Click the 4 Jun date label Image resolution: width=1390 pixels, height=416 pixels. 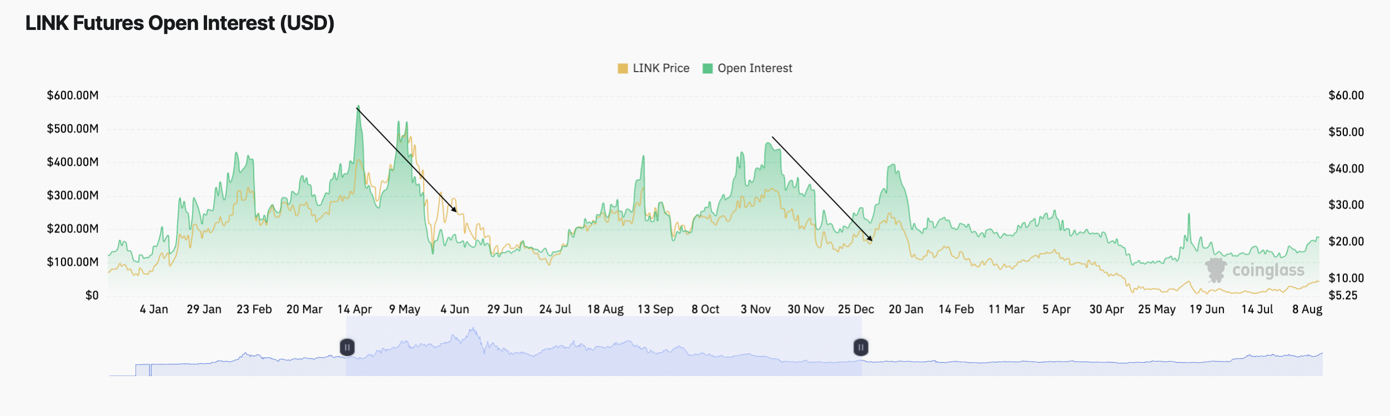(455, 310)
